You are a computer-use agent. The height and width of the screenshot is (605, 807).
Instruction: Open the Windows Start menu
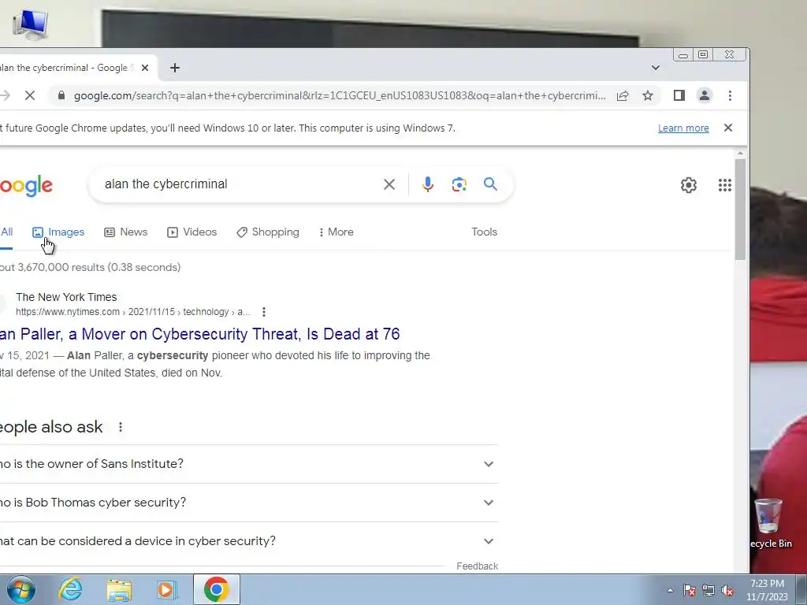21,589
